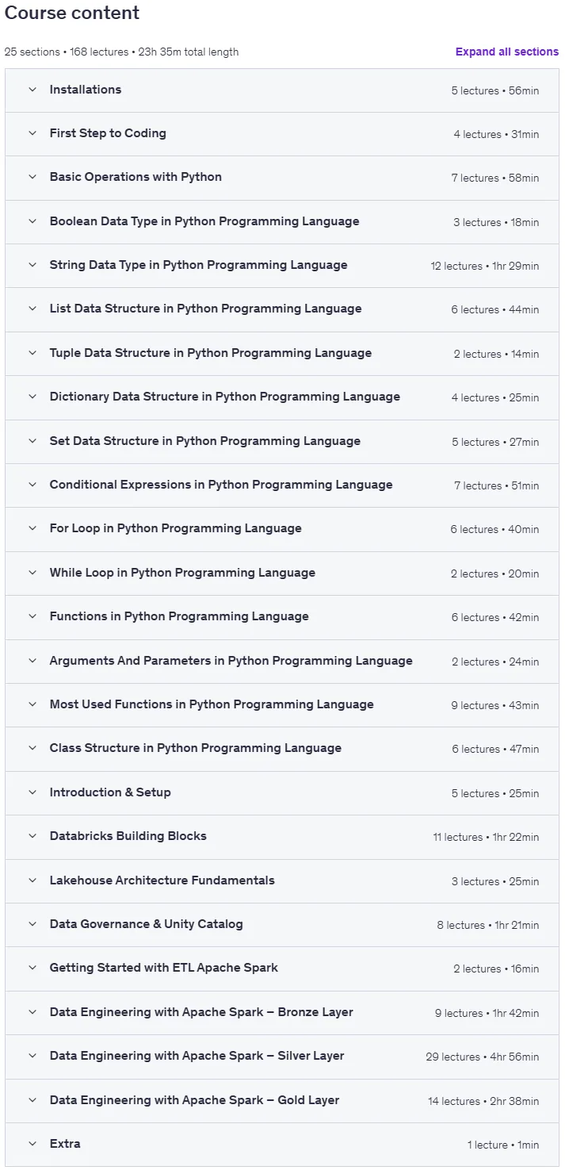This screenshot has width=565, height=1170.
Task: Expand Functions in Python chevron
Action: 32,616
